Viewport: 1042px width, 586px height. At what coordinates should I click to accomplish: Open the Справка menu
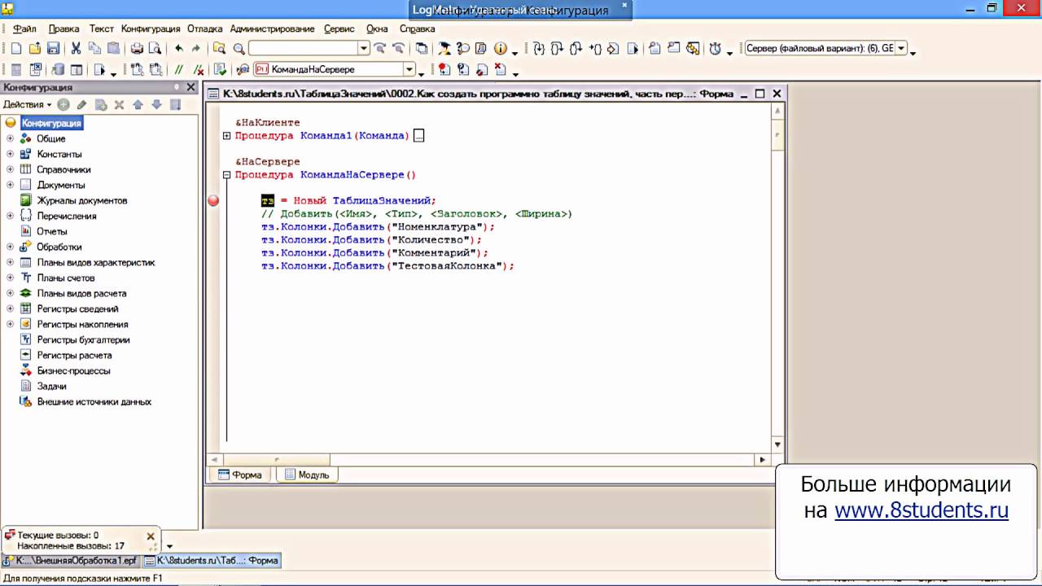(417, 28)
